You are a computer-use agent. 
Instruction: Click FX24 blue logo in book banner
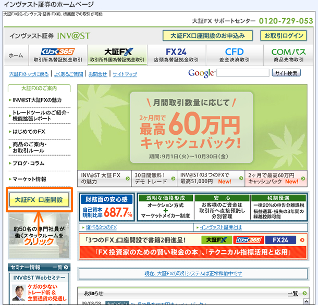pos(280,240)
